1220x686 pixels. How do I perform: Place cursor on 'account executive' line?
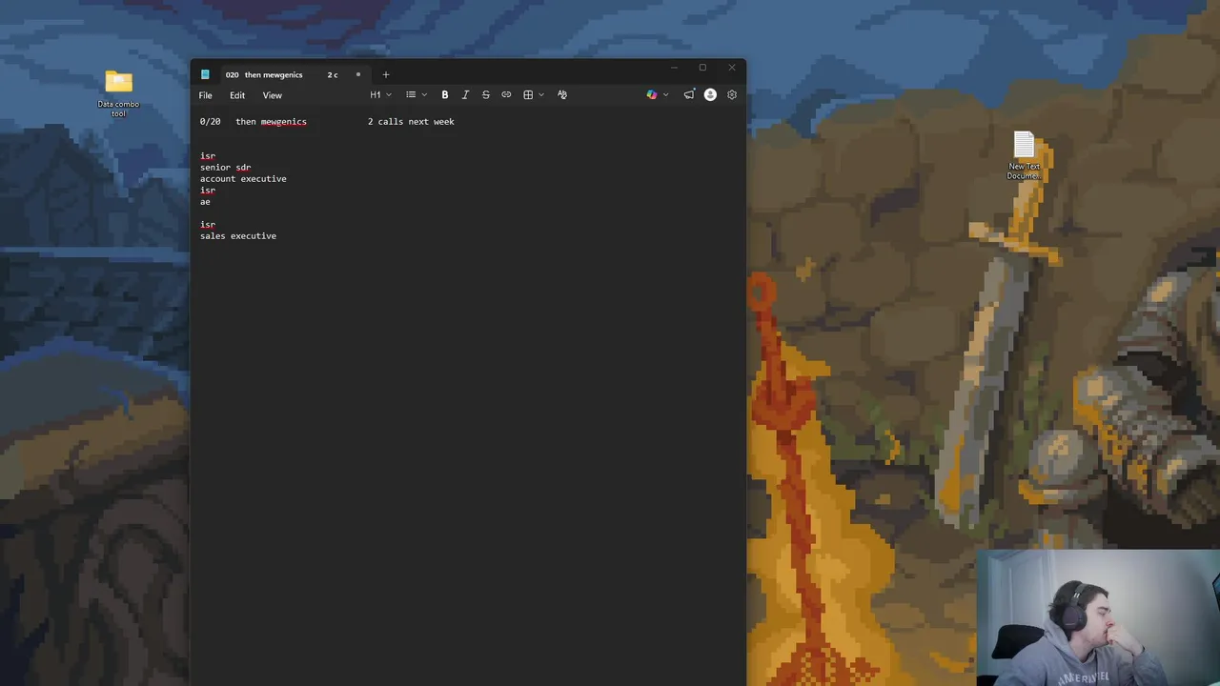point(243,179)
